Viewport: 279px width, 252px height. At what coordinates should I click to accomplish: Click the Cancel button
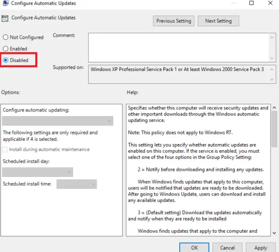[x=228, y=247]
